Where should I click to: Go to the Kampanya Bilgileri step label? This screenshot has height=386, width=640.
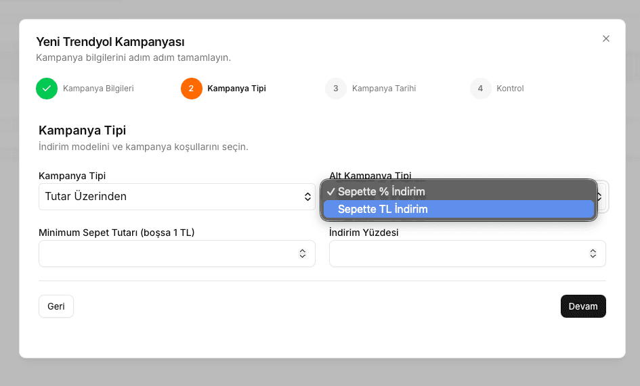coord(98,89)
